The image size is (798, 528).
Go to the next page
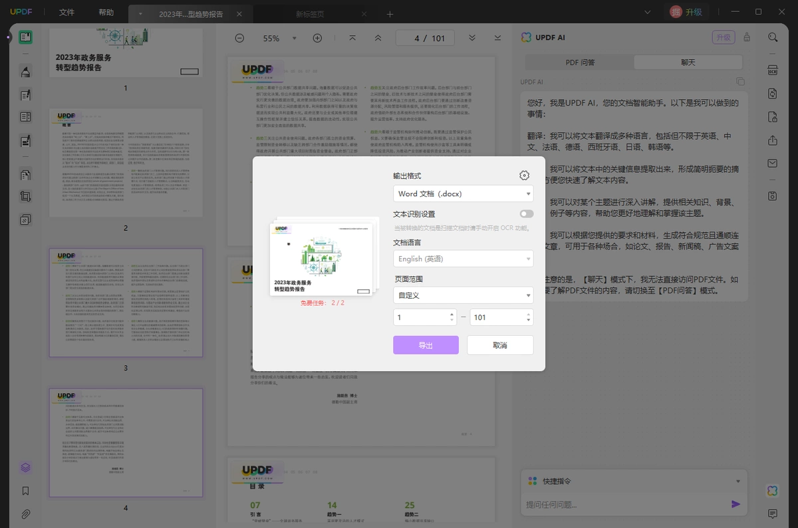tap(471, 38)
